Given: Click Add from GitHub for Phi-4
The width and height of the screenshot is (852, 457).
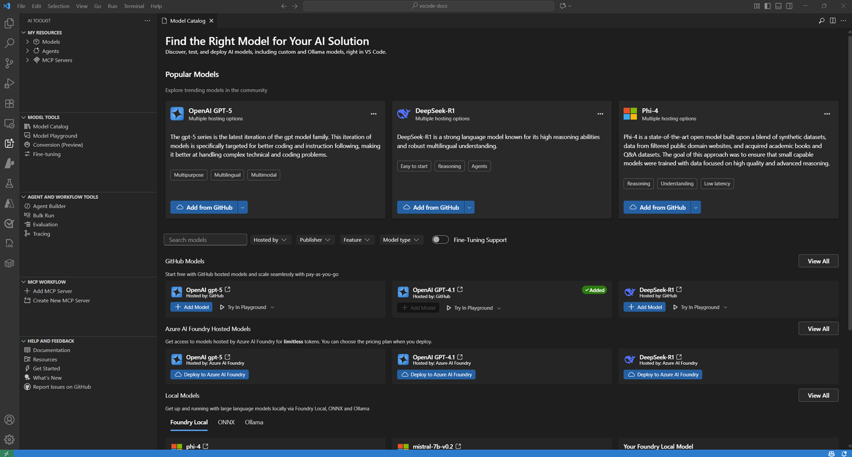Looking at the screenshot, I should coord(657,207).
